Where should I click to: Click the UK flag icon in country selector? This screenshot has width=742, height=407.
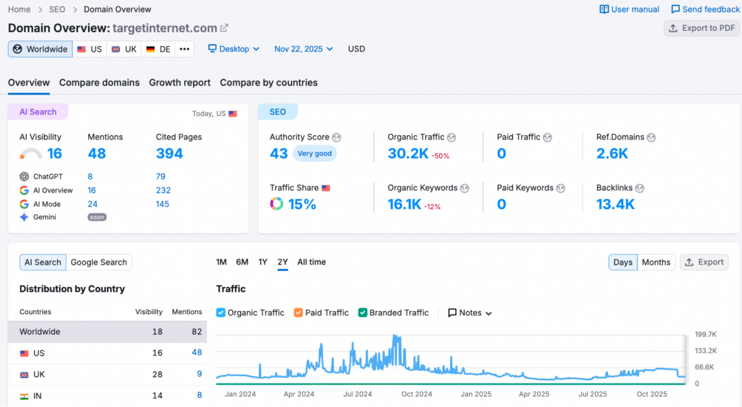[116, 49]
